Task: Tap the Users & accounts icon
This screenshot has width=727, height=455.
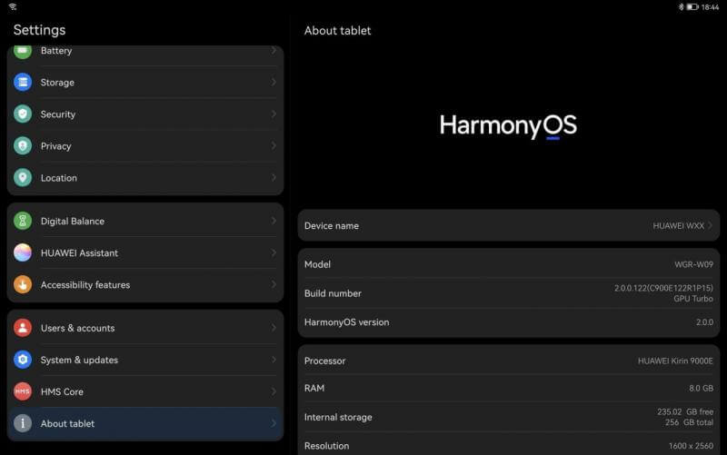Action: [x=23, y=329]
